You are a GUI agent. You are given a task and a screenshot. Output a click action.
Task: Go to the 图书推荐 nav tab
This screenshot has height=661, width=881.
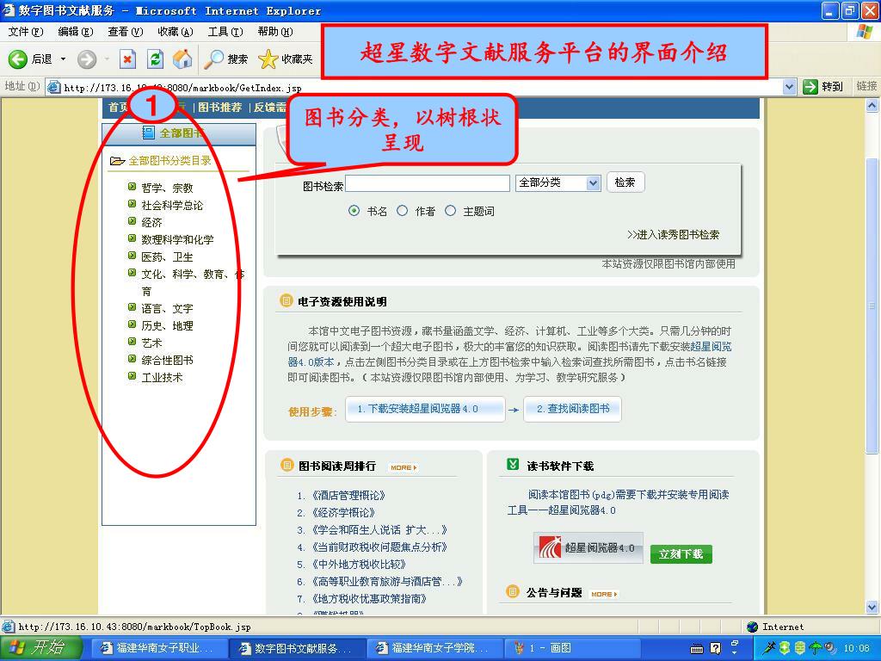[219, 108]
